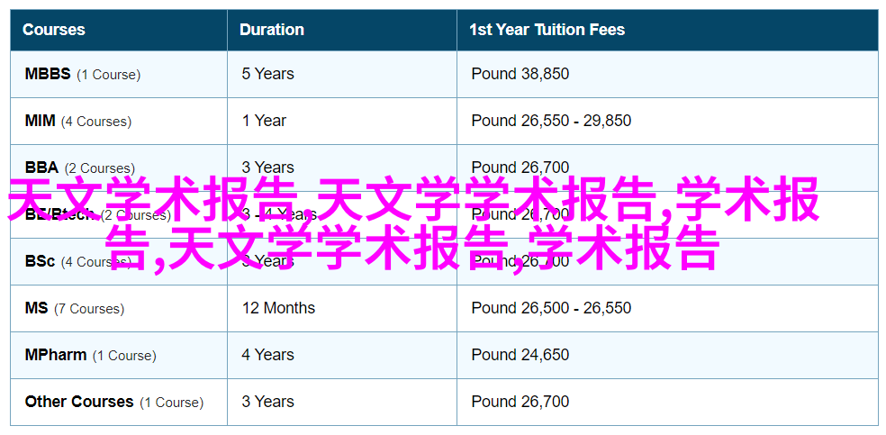Click the Pound 26,500 - 26,550 fee cell
Image resolution: width=886 pixels, height=435 pixels.
pos(668,308)
